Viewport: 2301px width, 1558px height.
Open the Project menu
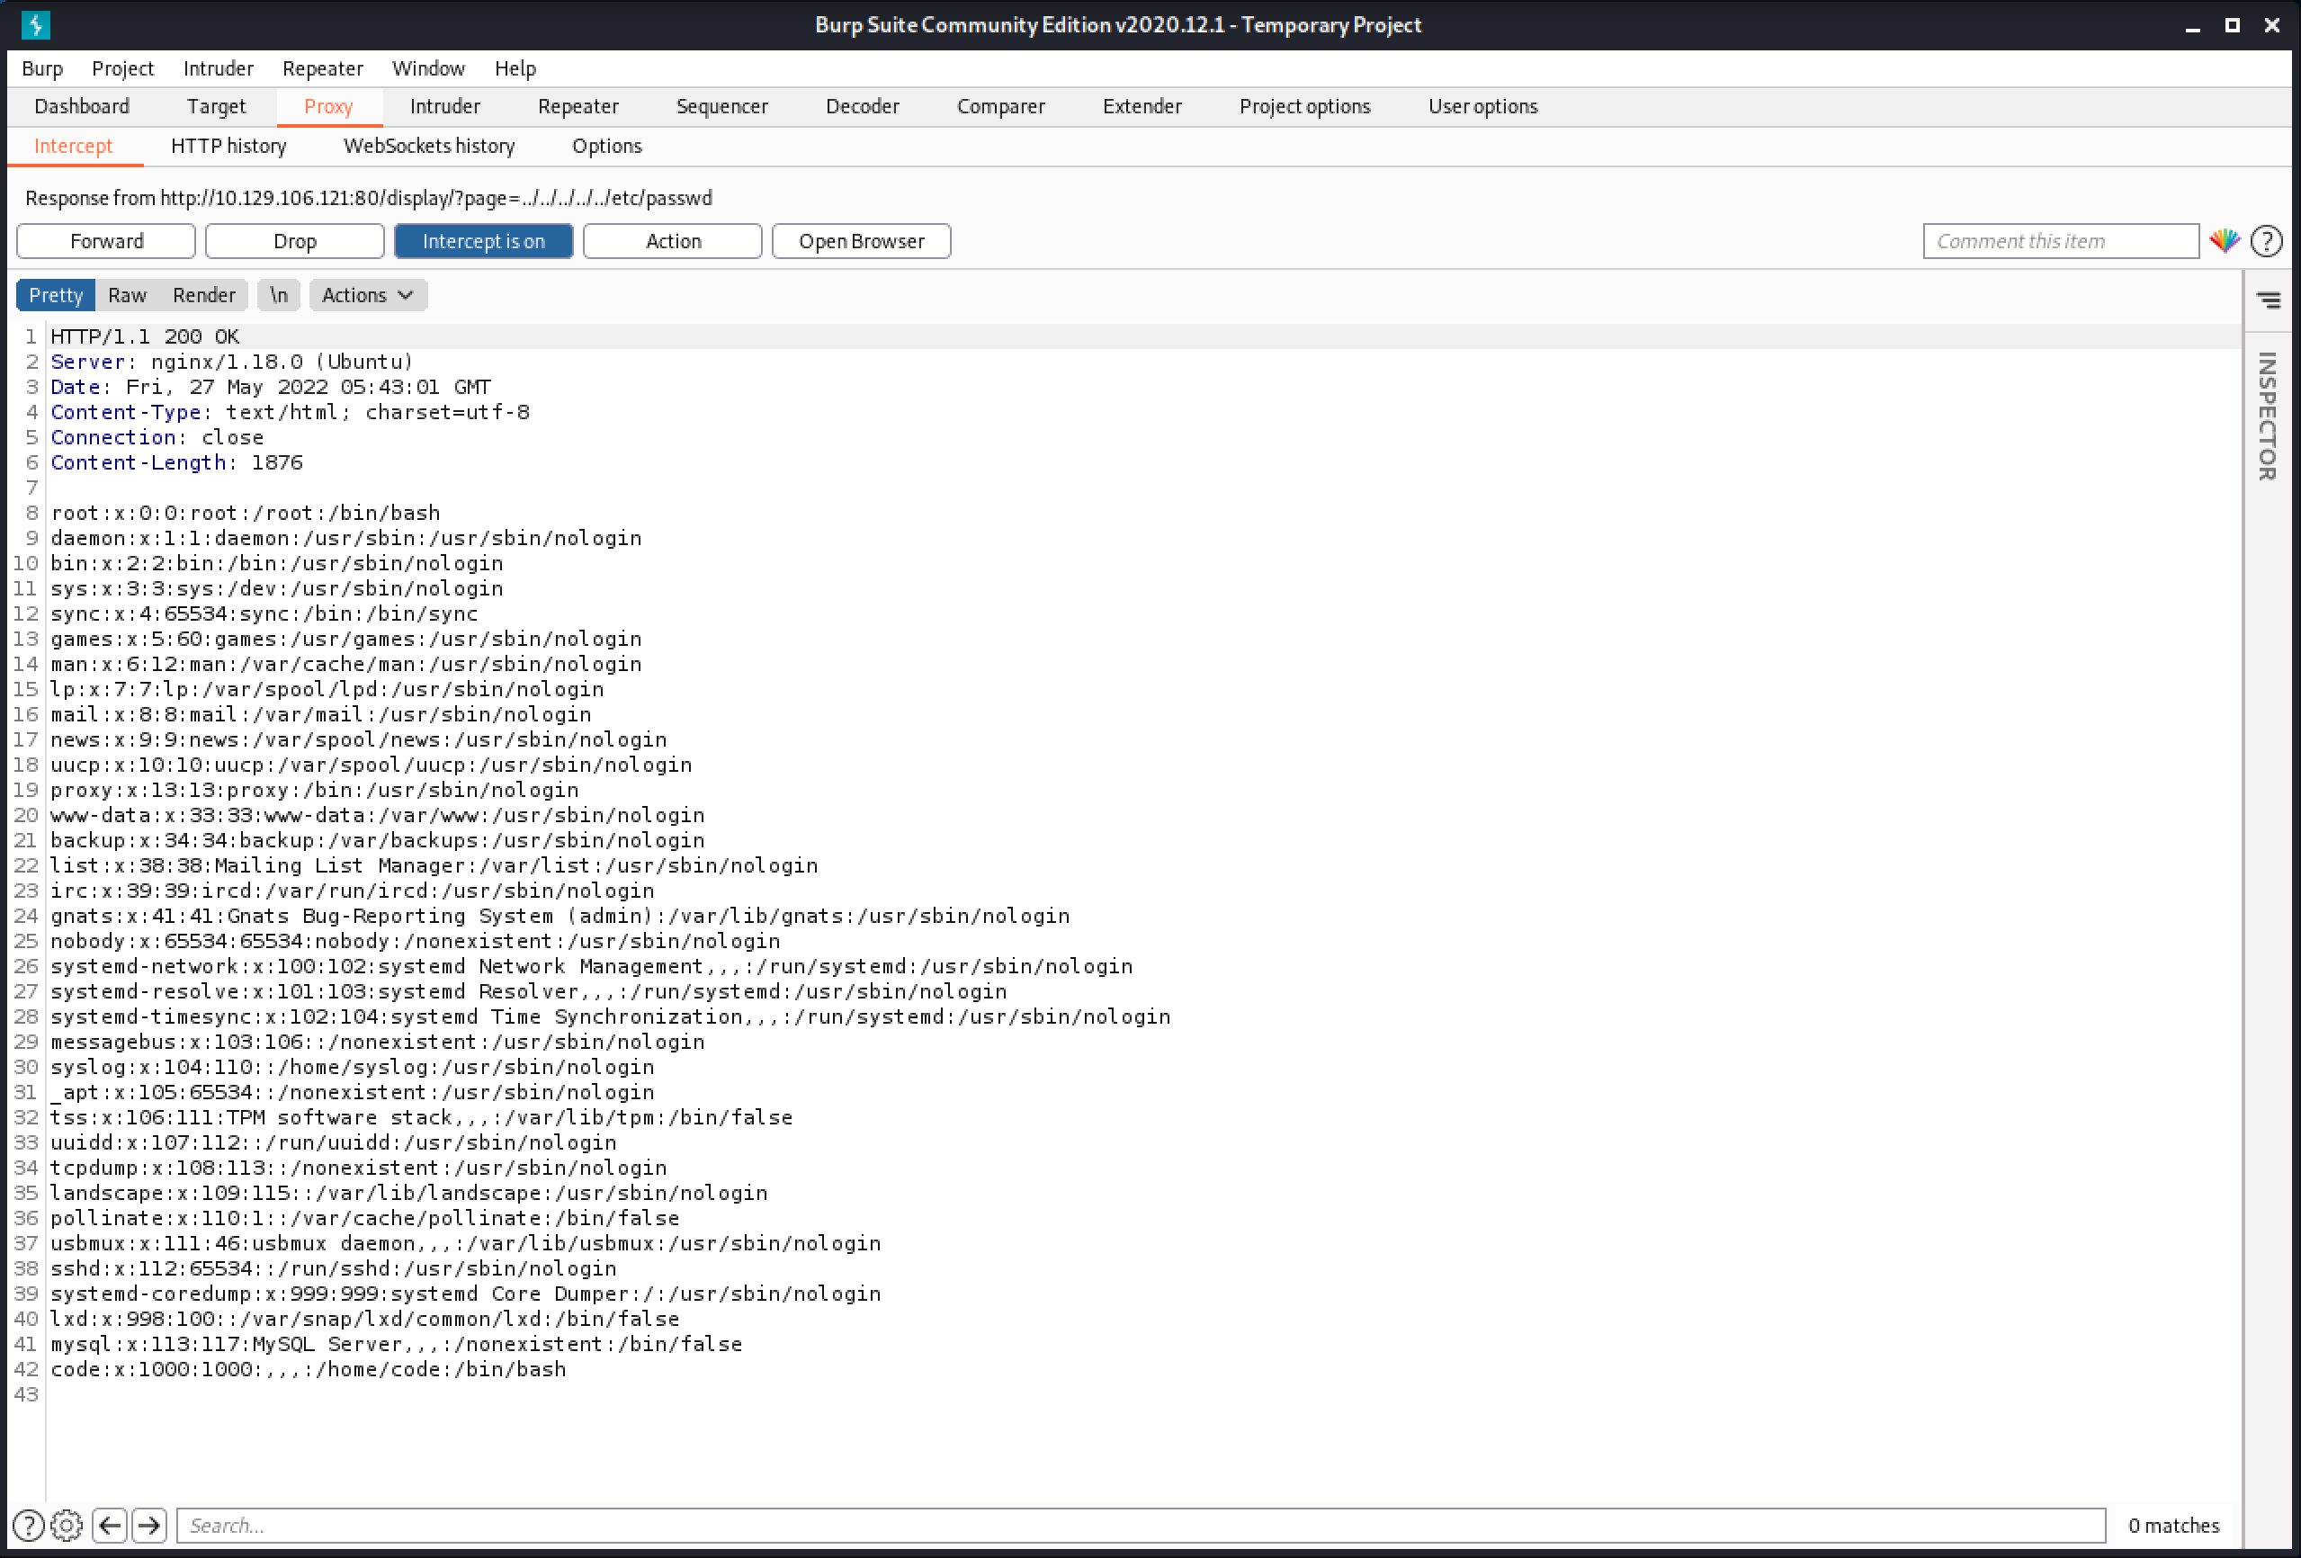pyautogui.click(x=122, y=68)
